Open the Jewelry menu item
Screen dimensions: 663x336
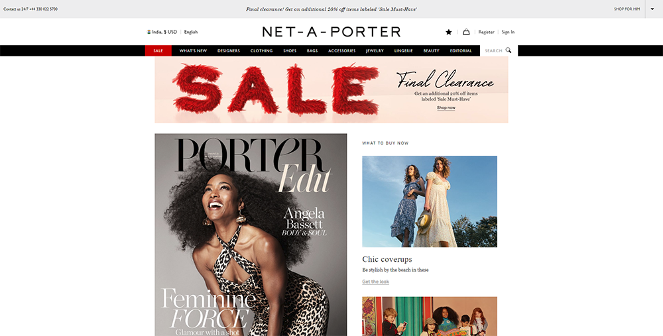[x=375, y=51]
